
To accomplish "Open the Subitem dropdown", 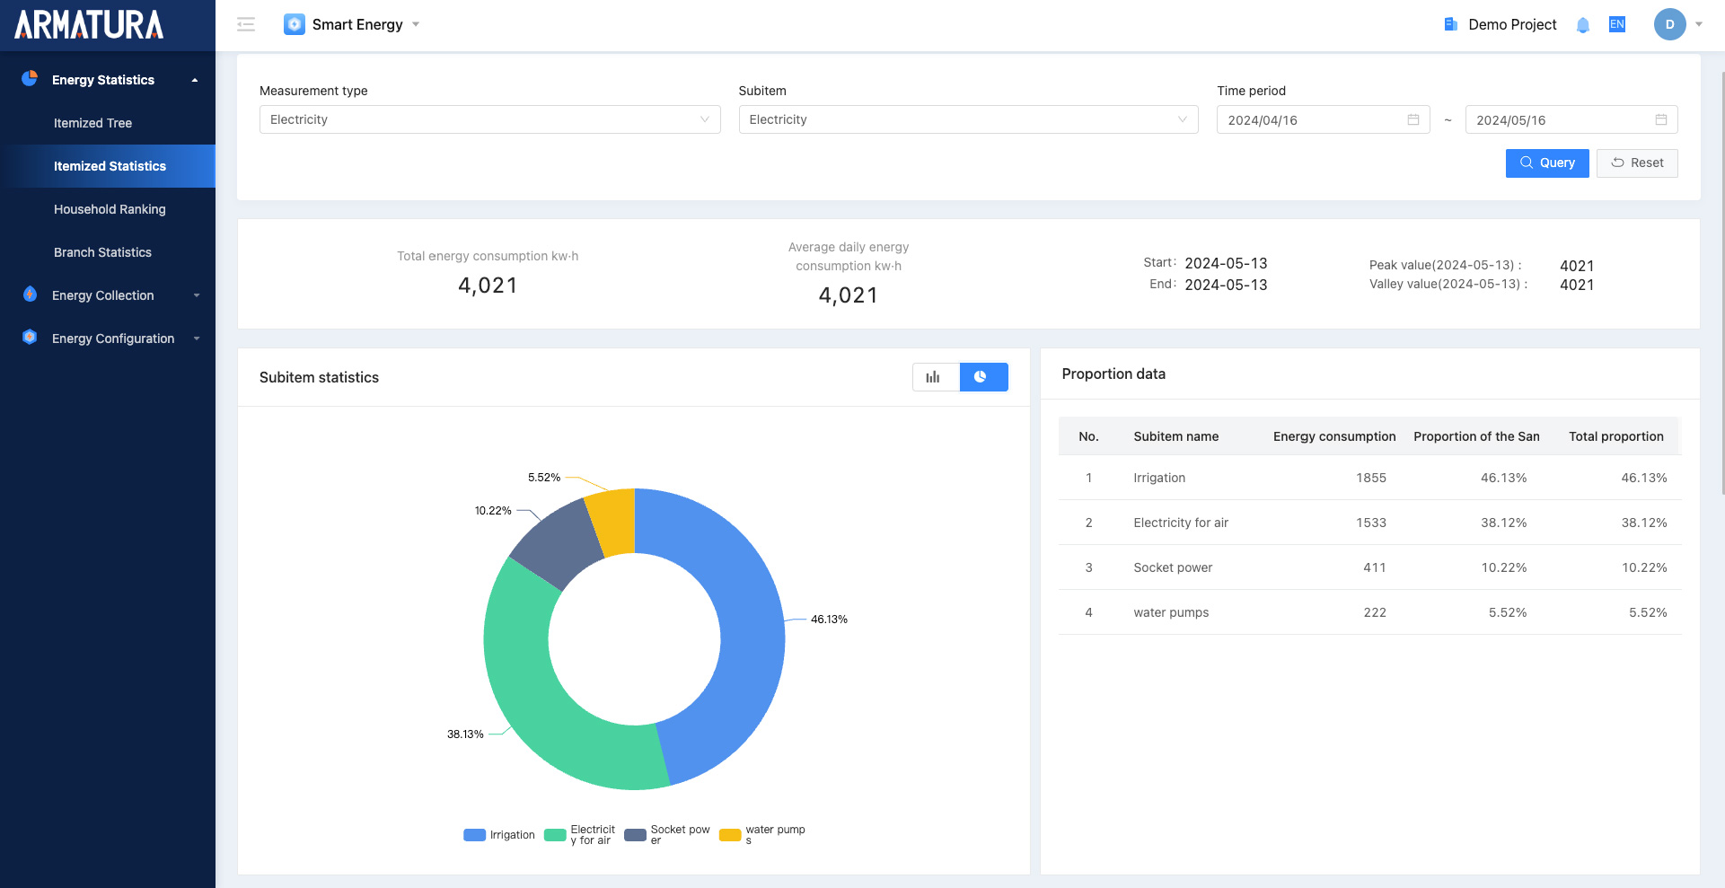I will click(967, 119).
